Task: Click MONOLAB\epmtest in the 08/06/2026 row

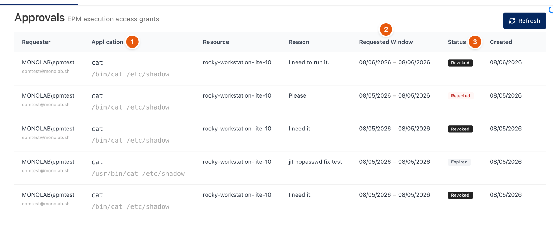Action: tap(48, 62)
